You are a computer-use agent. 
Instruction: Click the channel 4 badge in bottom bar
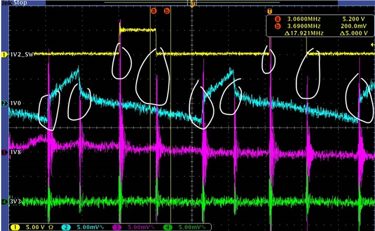(168, 227)
